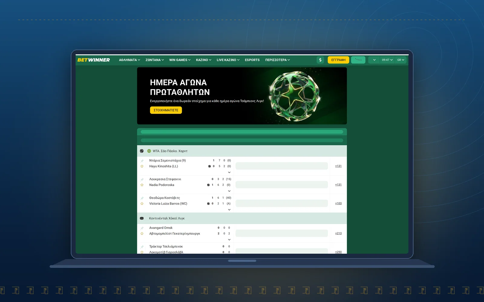
Task: Favorite the Nadia Podoroska match with star
Action: (142, 185)
